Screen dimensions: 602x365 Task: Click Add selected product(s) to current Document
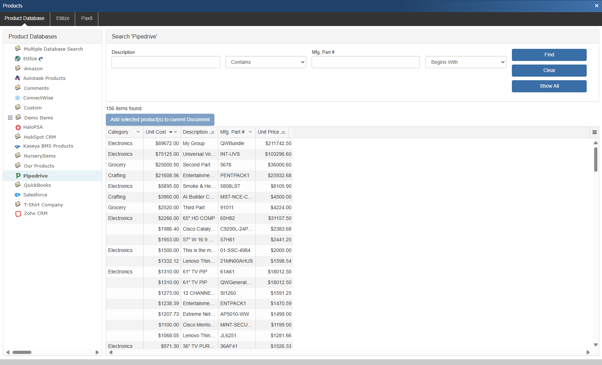point(160,120)
